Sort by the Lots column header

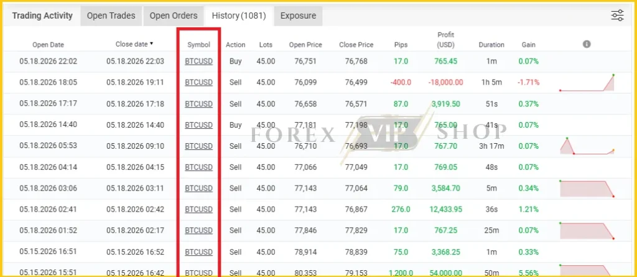[x=266, y=45]
